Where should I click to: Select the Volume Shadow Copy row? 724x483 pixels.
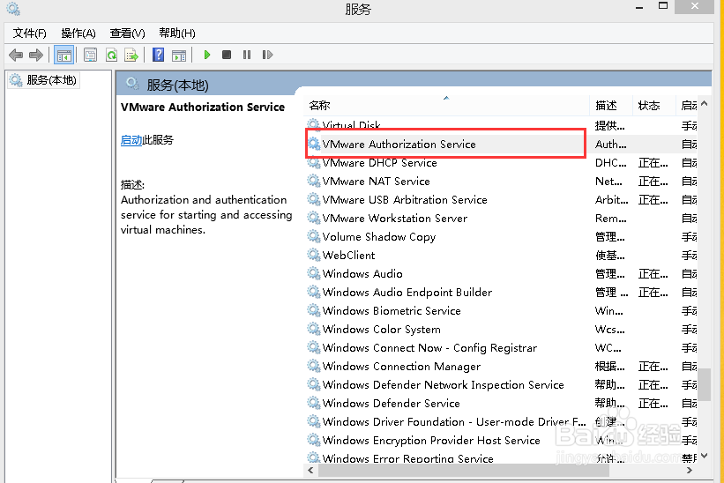coord(501,237)
